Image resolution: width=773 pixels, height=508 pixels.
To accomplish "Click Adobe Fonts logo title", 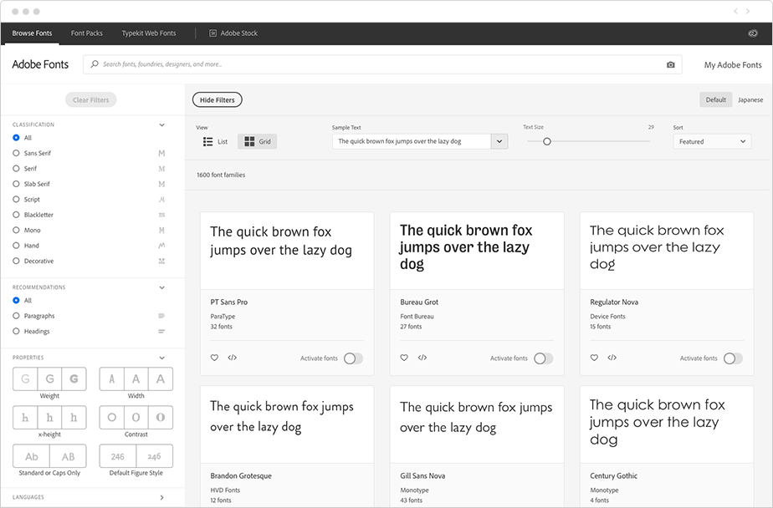I will tap(40, 64).
